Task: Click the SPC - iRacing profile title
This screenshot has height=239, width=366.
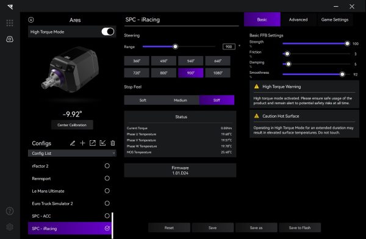Action: 142,20
